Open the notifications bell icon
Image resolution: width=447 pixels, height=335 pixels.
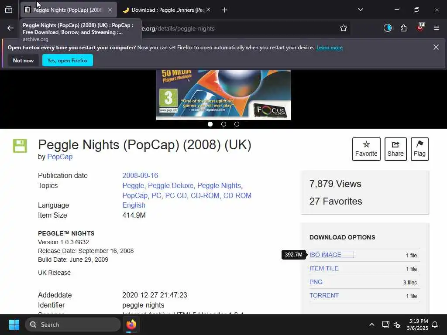click(435, 325)
